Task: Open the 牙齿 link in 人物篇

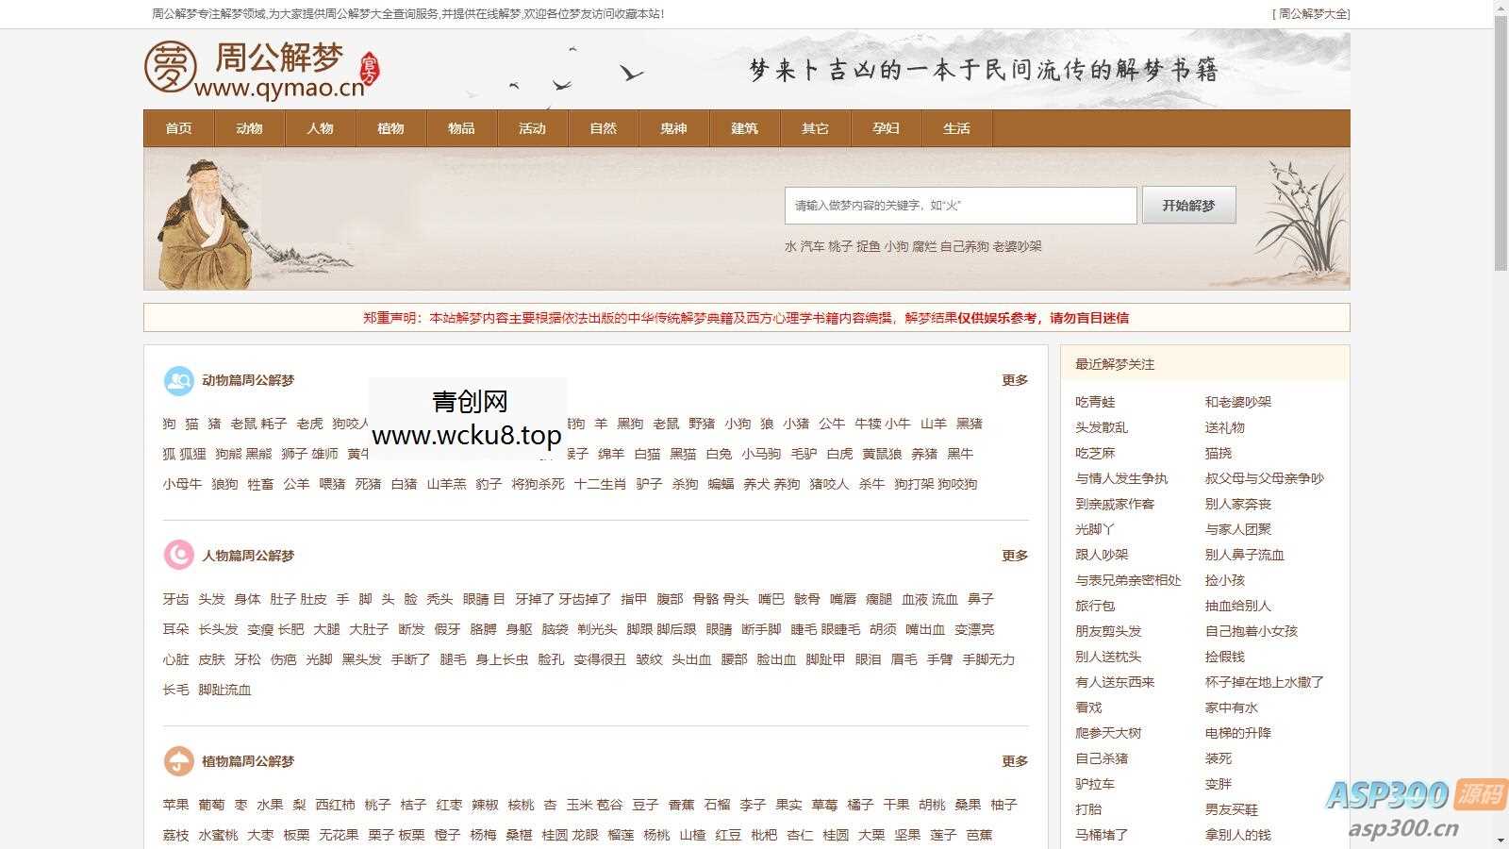Action: (x=174, y=599)
